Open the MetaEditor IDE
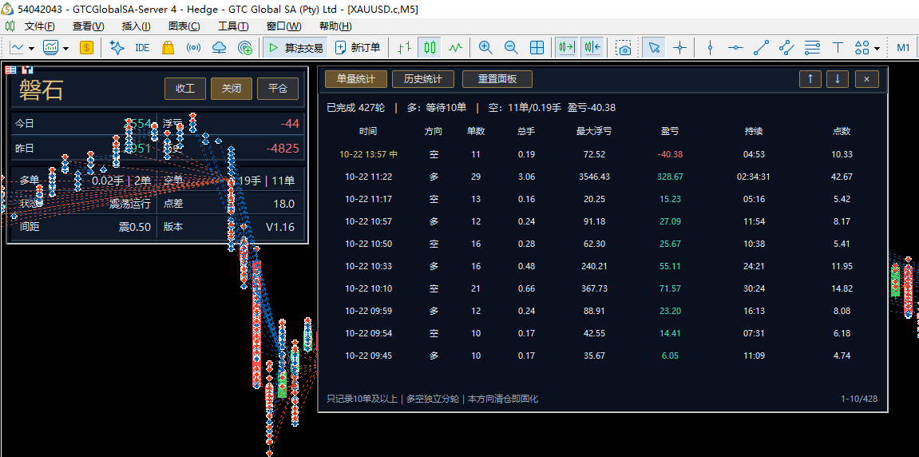The width and height of the screenshot is (919, 457). (142, 47)
